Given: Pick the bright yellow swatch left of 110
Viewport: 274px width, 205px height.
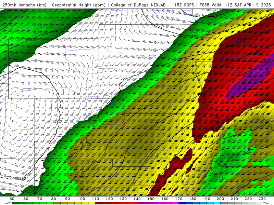Looking at the screenshot, I should pos(92,203).
